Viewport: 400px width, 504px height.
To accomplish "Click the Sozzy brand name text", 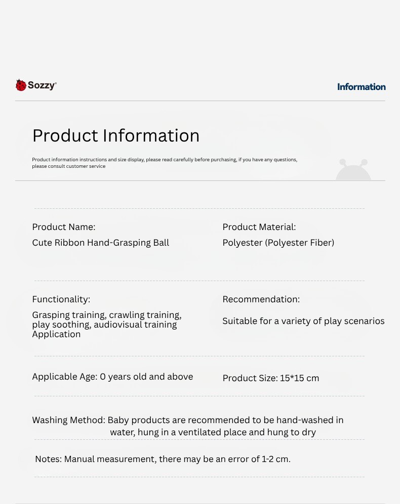I will coord(42,85).
